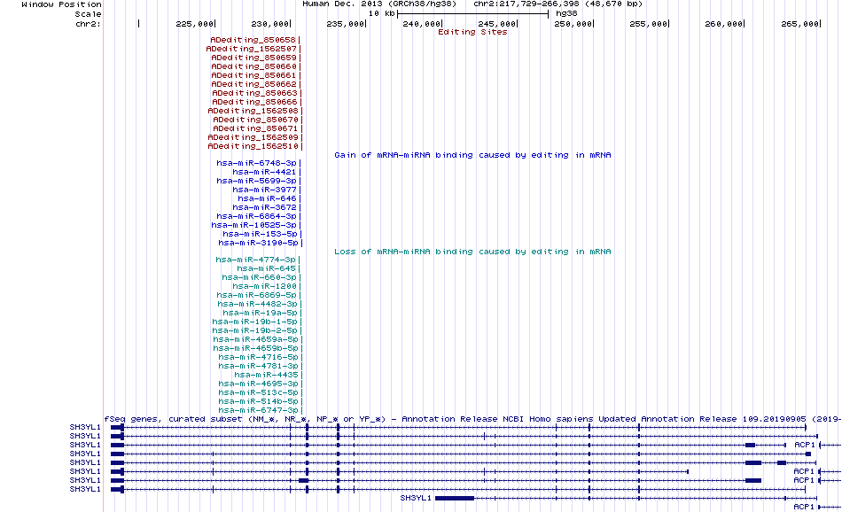Image resolution: width=842 pixels, height=512 pixels.
Task: Open hsa-miR-4695-3p item
Action: (x=258, y=384)
